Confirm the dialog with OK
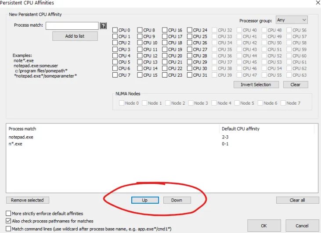321x233 pixels. tap(264, 226)
